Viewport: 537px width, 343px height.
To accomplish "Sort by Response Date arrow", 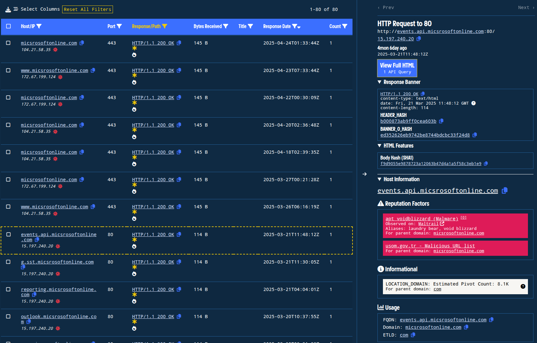I will coord(299,27).
